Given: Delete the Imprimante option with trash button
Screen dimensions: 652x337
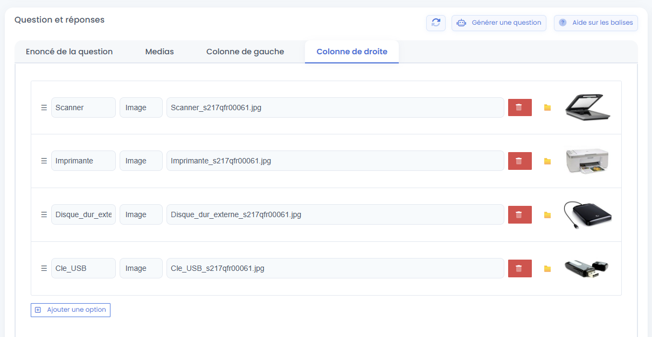Looking at the screenshot, I should [520, 161].
